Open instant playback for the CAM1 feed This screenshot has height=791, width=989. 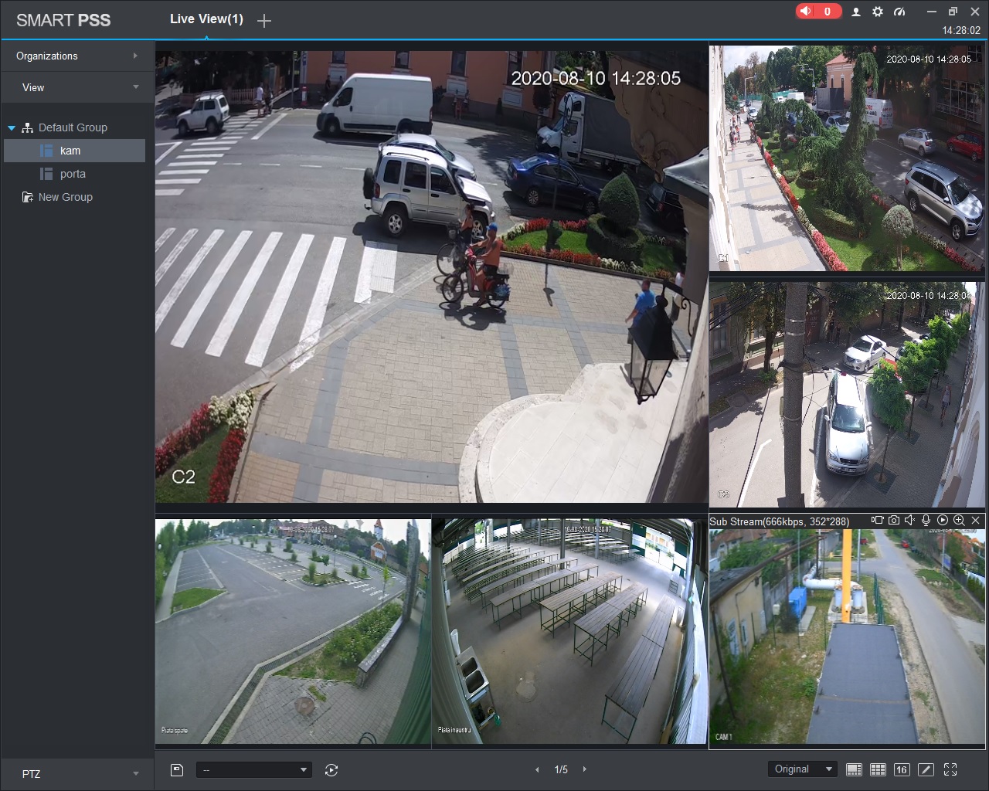click(x=943, y=521)
